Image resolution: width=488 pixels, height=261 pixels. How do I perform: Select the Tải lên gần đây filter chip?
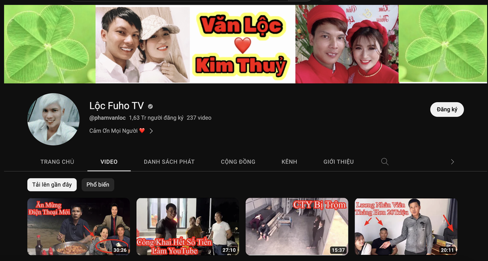pos(52,184)
